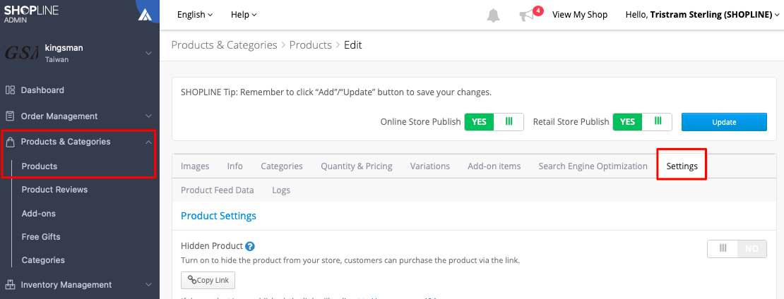Toggle the Retail Store Publish switch
The width and height of the screenshot is (784, 299).
(642, 122)
